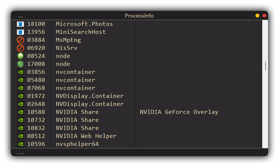The height and width of the screenshot is (167, 279).
Task: Click the NisSrv process icon
Action: tap(20, 48)
